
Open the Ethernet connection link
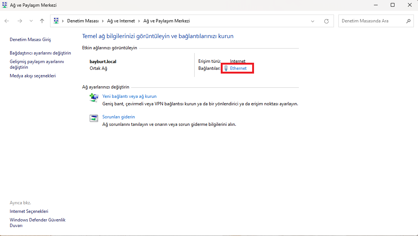pos(238,68)
